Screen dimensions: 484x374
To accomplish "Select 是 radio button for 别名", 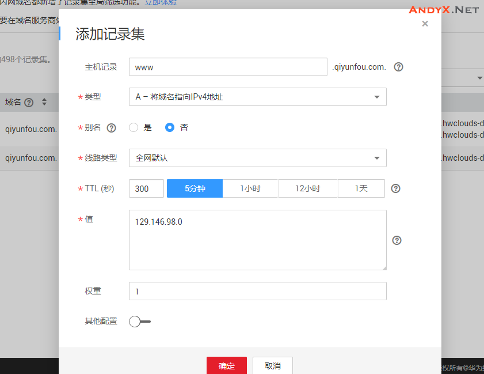I will click(134, 127).
